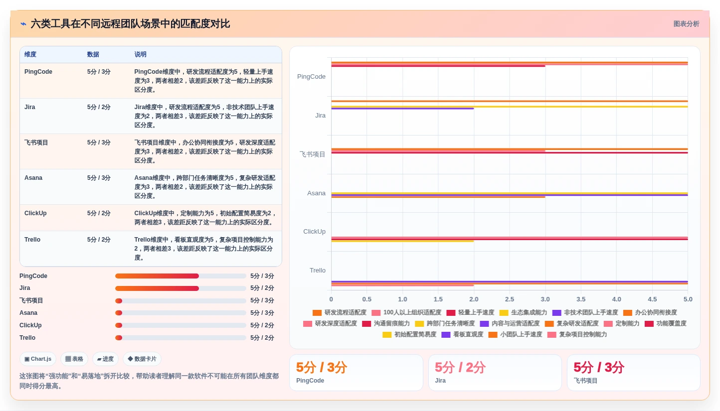The width and height of the screenshot is (720, 411).
Task: Click the 功能覆盖度 legend item
Action: point(665,323)
